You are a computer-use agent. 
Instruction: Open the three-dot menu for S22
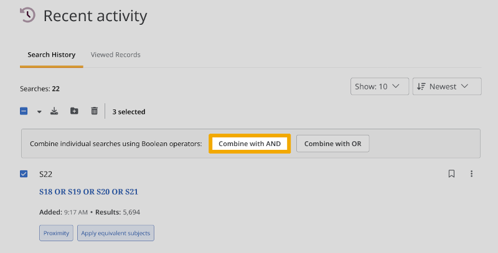tap(471, 174)
